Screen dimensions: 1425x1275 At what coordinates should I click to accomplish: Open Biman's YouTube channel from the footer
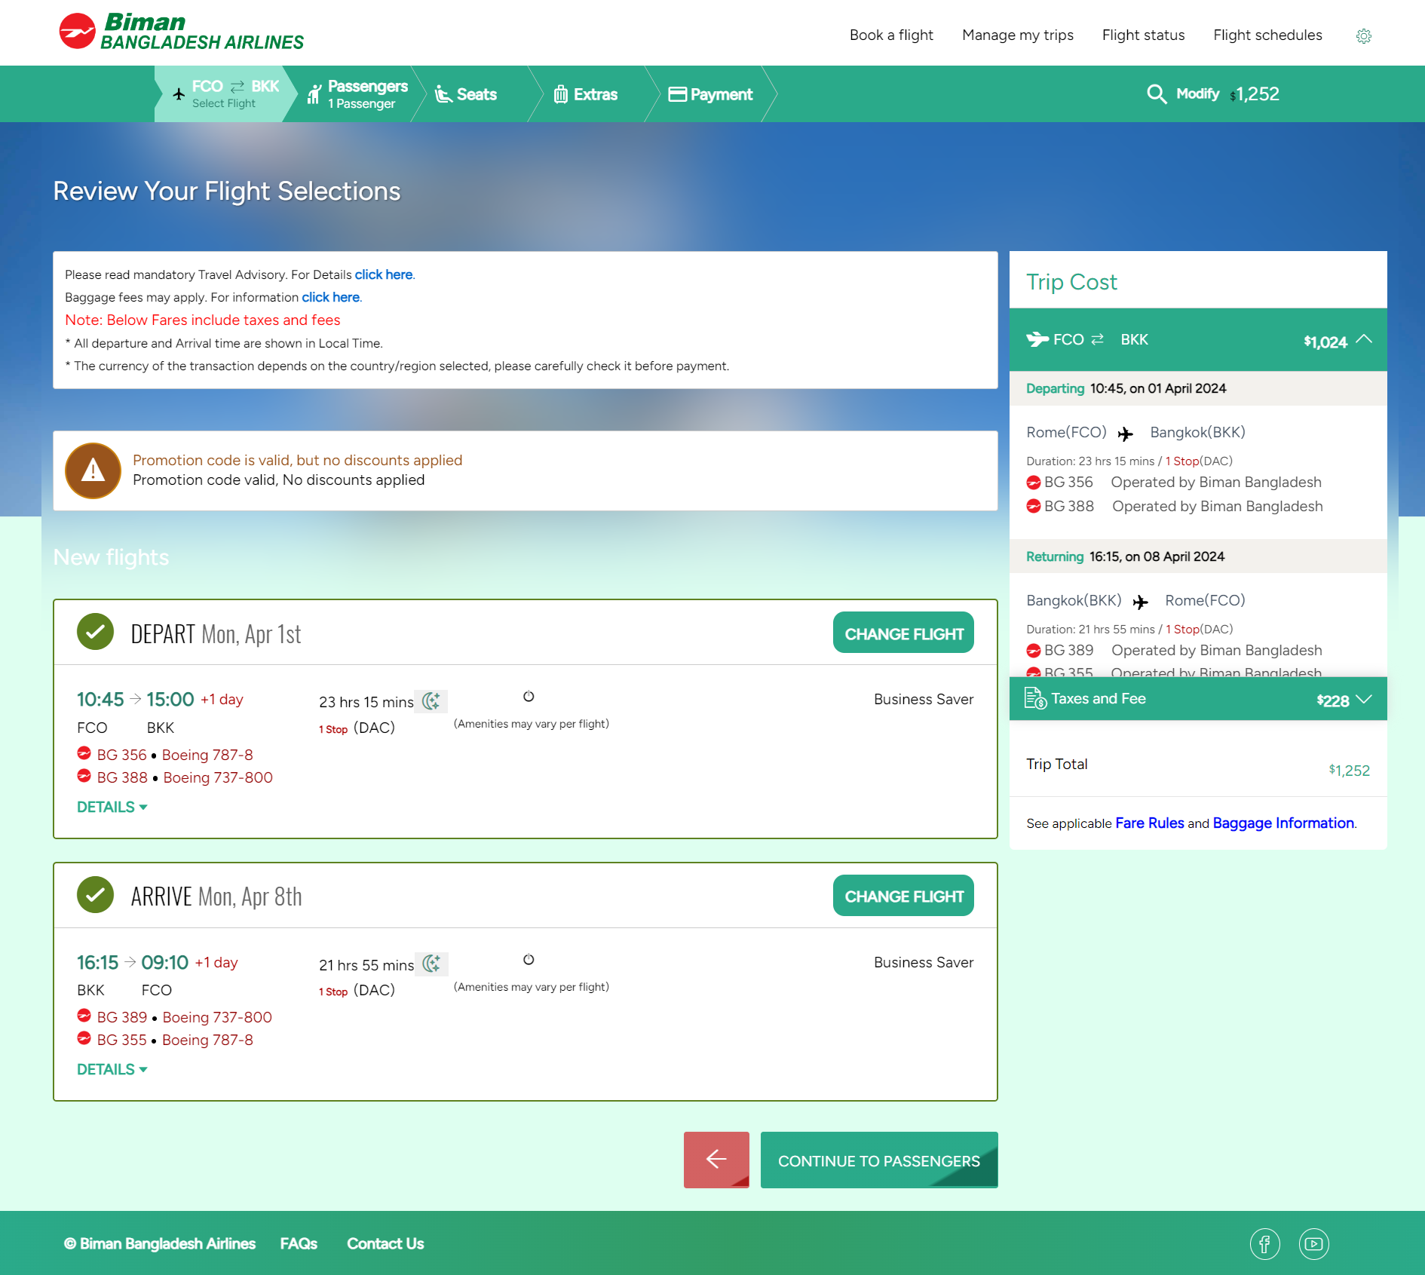pos(1313,1244)
